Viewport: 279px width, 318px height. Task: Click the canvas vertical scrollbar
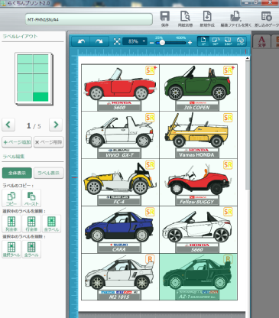coord(247,125)
